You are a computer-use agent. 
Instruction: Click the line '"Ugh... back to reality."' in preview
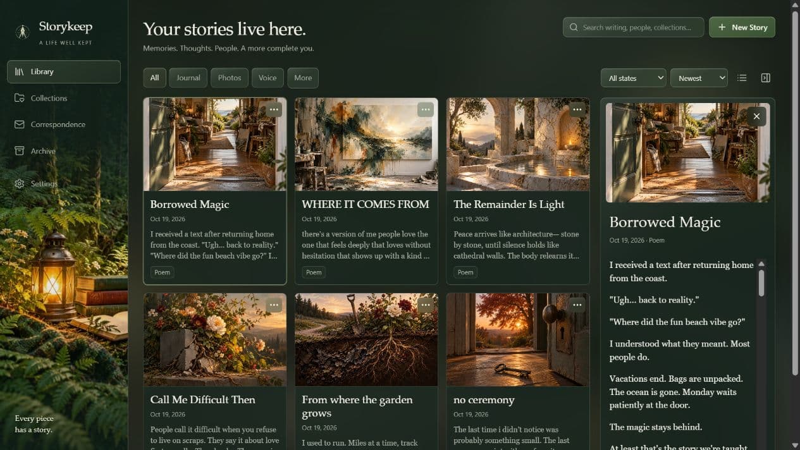click(654, 300)
